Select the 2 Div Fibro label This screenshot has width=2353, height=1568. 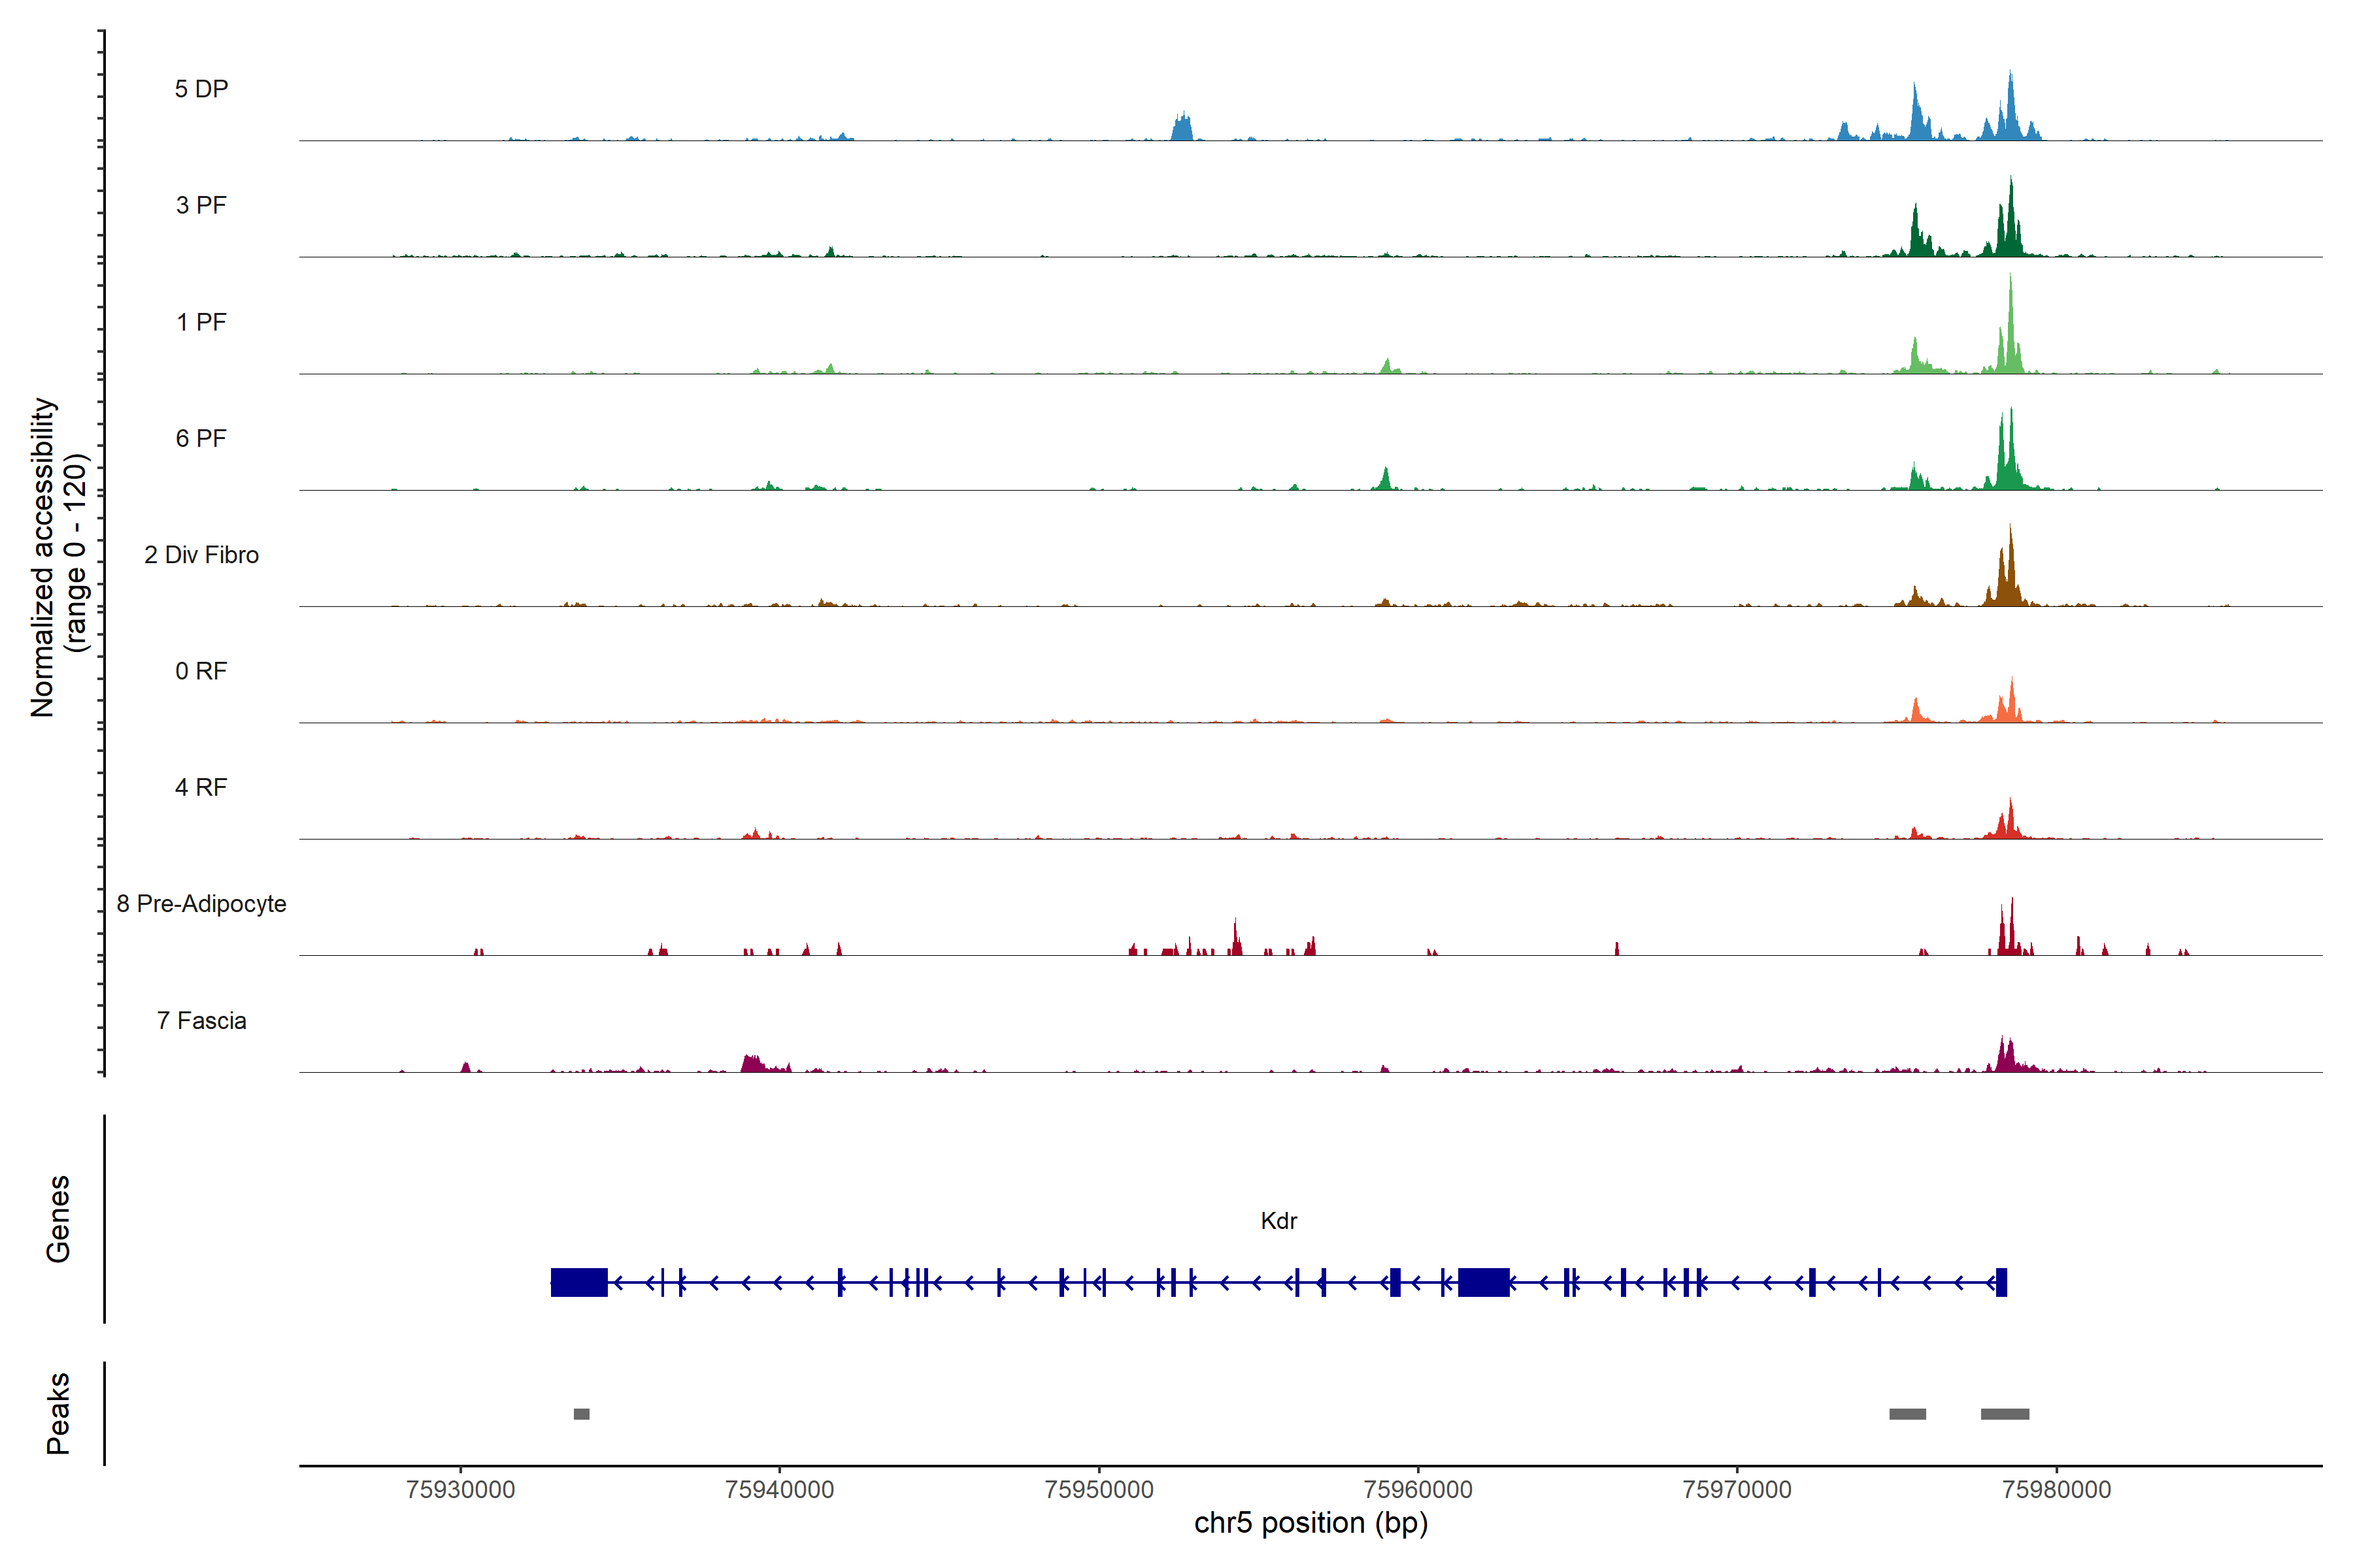pos(201,555)
